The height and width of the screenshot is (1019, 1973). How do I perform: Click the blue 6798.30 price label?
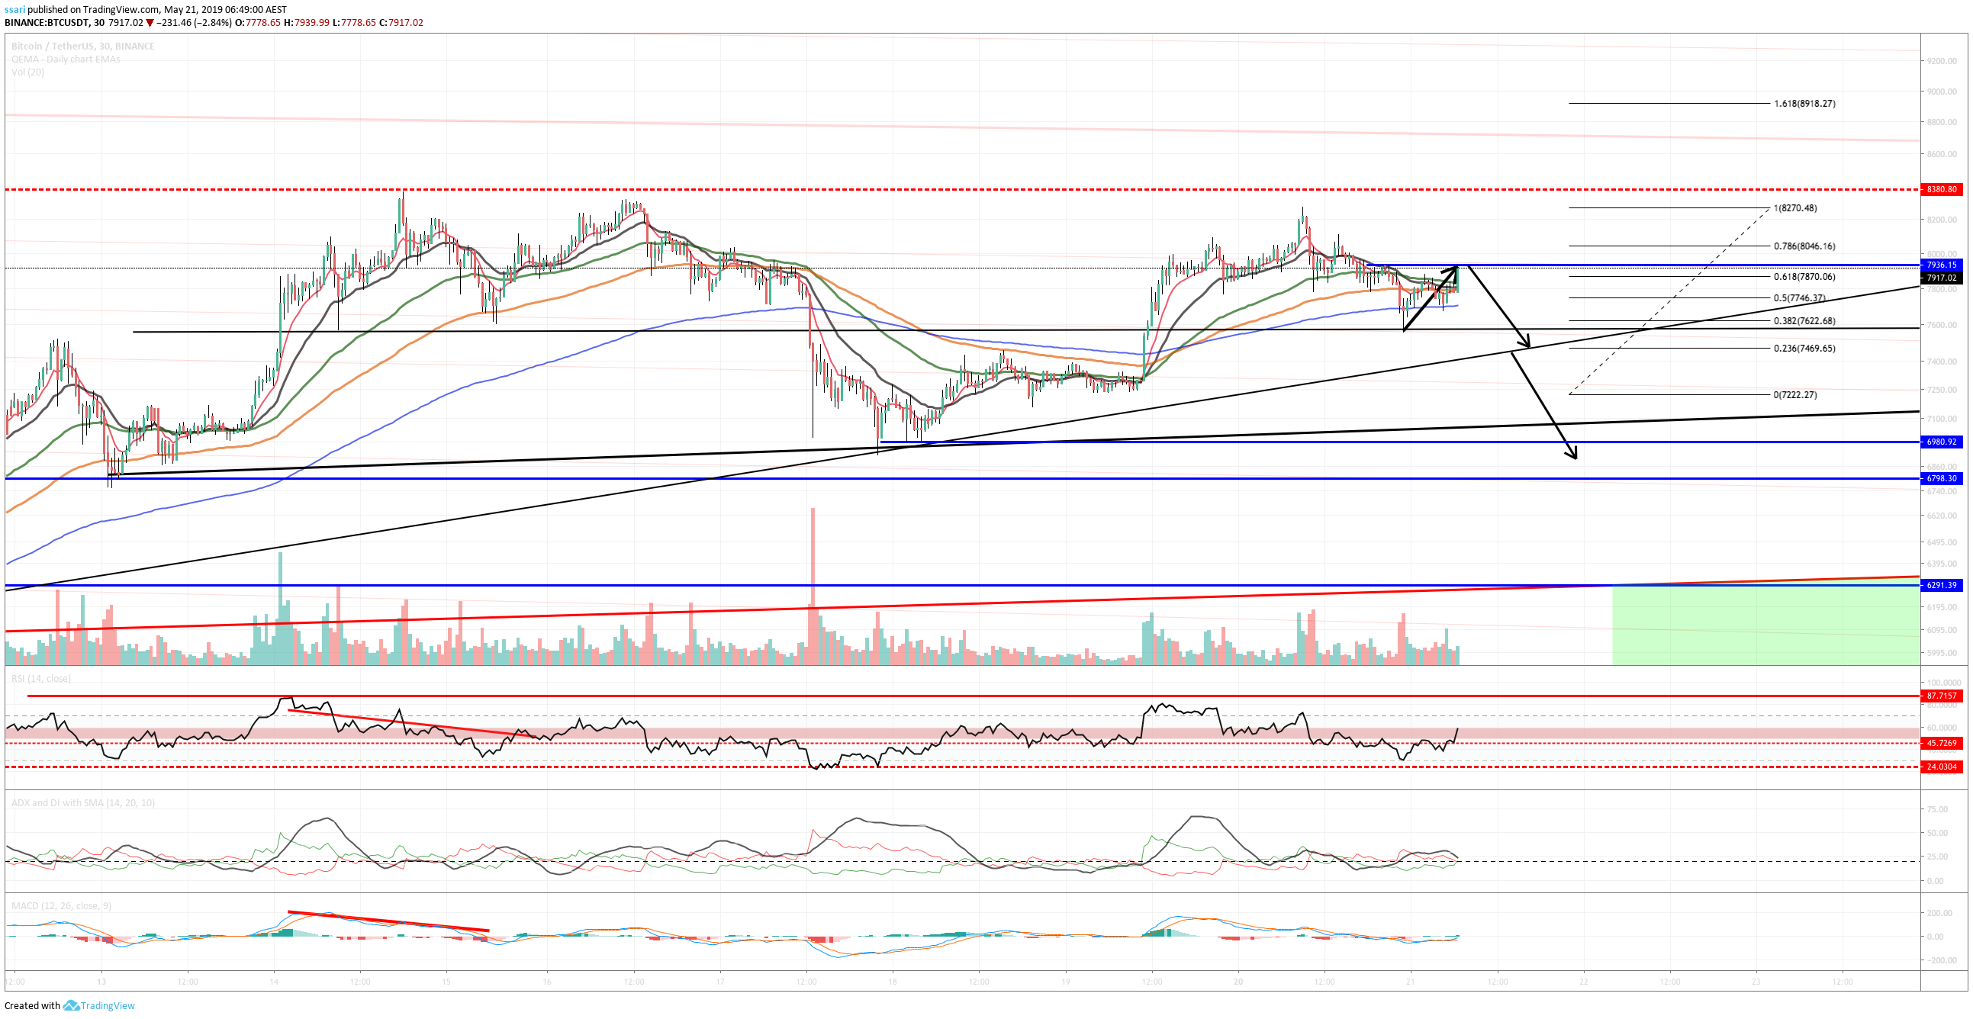click(1942, 478)
